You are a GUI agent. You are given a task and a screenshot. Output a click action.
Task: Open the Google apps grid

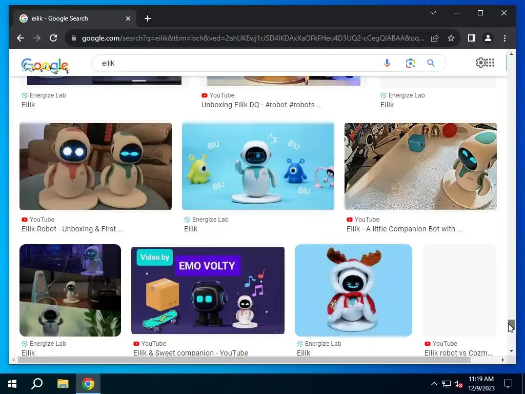pyautogui.click(x=490, y=63)
